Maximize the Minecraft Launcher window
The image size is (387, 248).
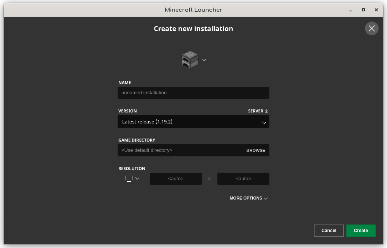pos(363,10)
